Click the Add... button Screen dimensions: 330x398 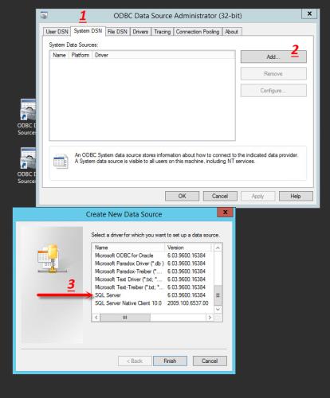tap(273, 57)
